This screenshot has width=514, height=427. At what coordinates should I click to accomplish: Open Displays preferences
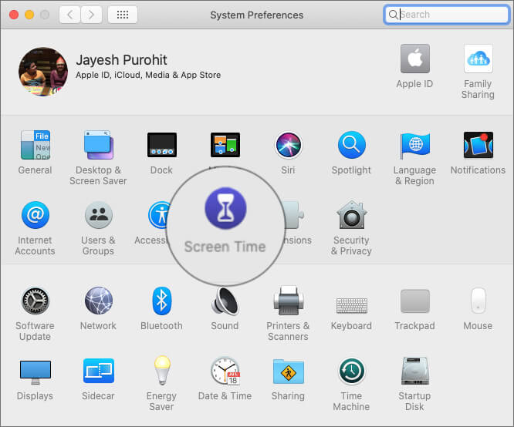[35, 372]
